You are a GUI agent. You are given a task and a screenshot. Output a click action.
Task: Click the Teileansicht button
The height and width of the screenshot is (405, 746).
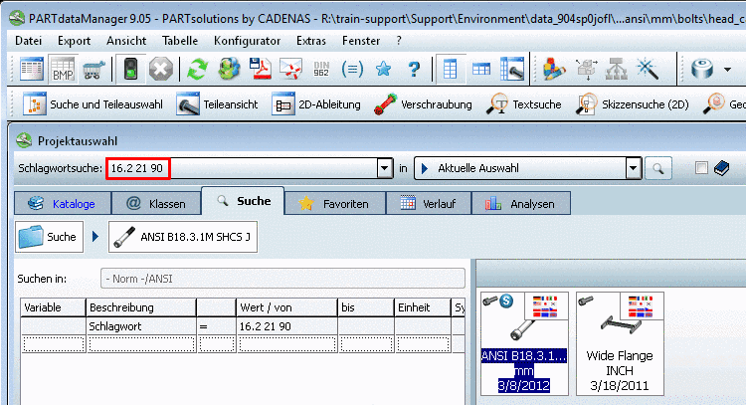[x=217, y=104]
